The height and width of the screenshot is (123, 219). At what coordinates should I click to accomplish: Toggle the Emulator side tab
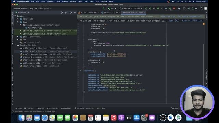pos(206,74)
